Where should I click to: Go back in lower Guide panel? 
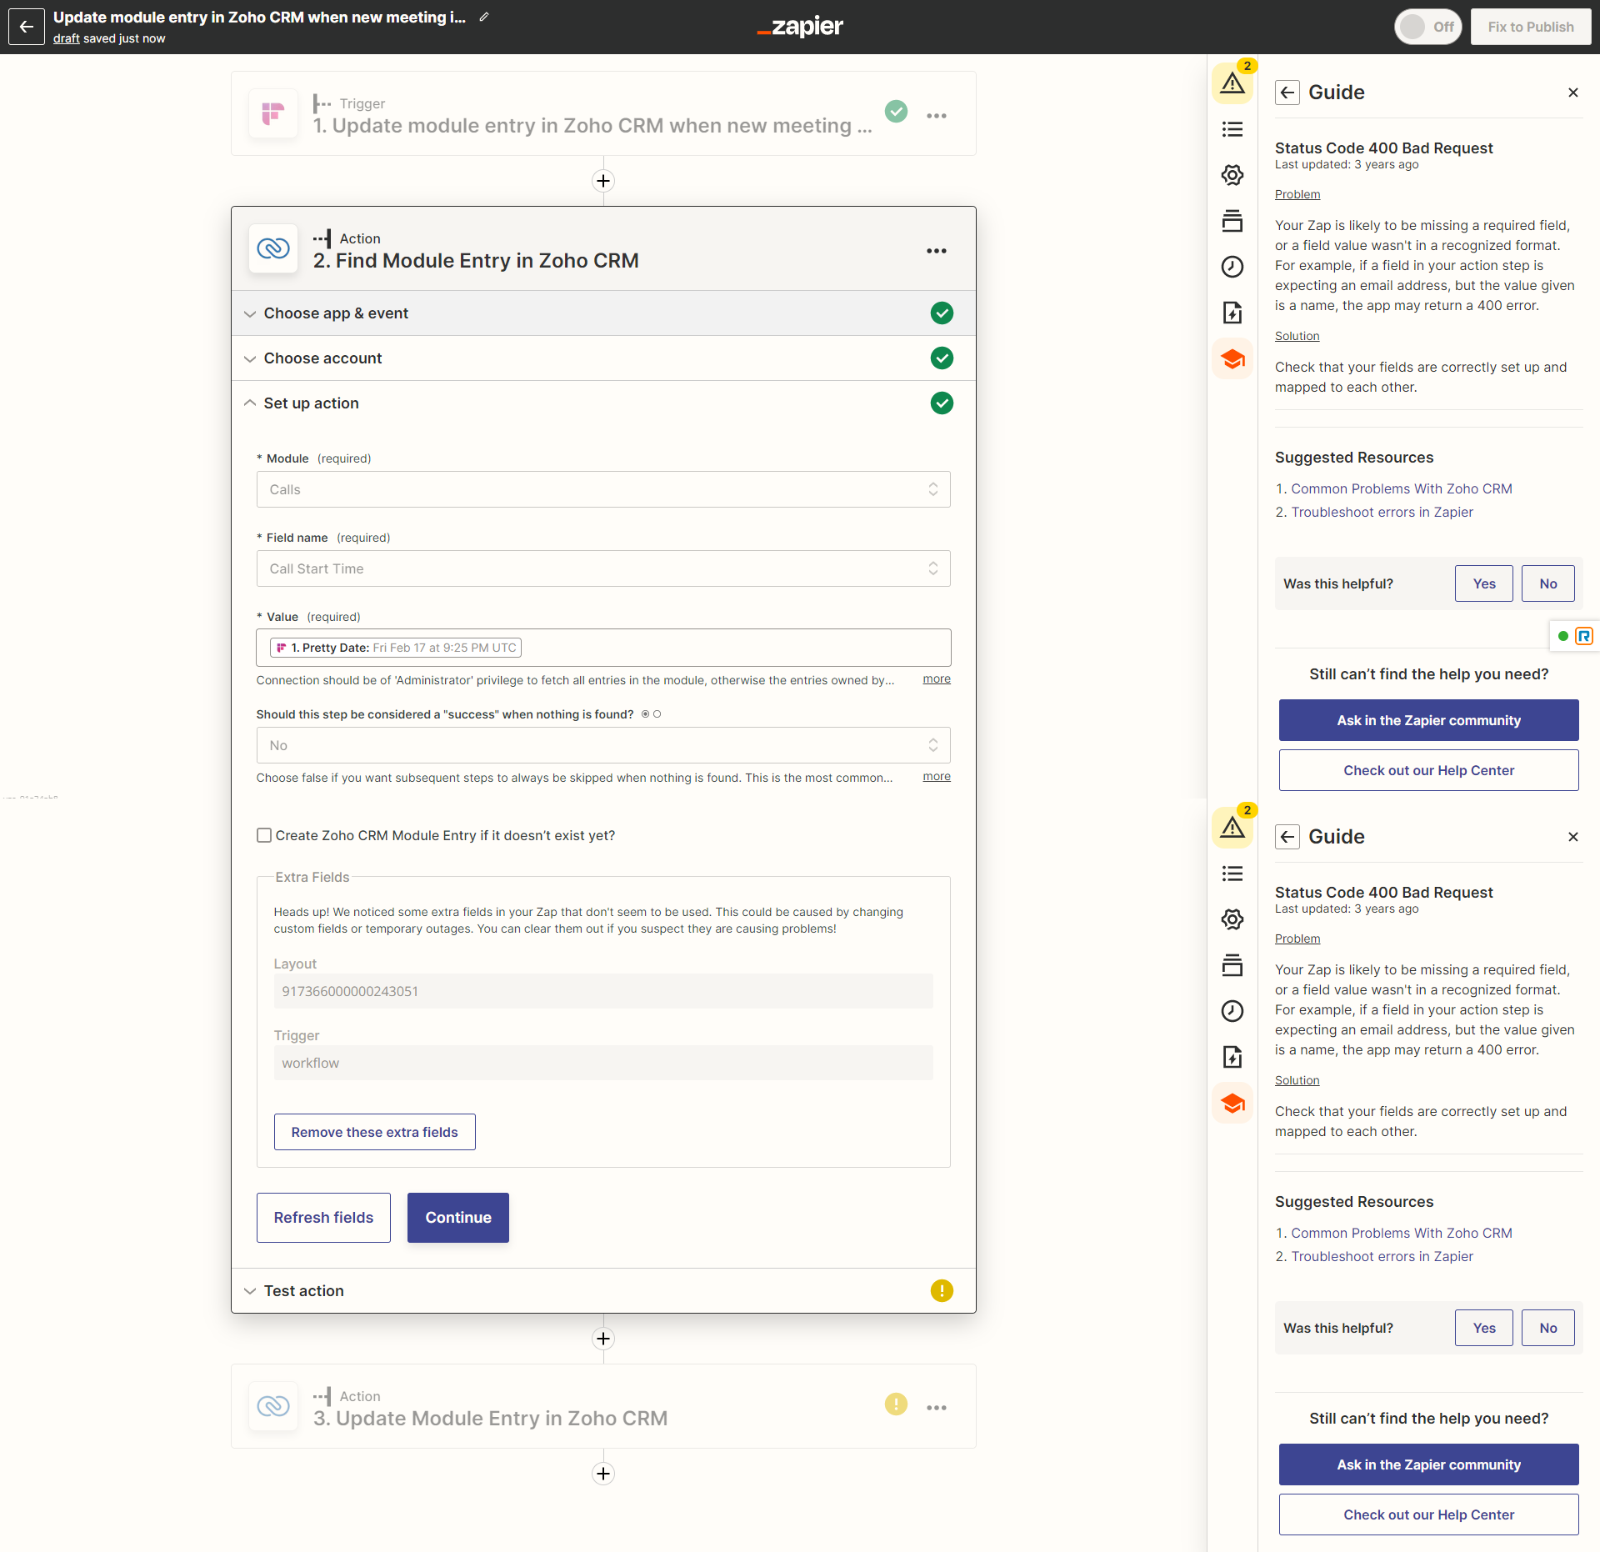point(1287,837)
